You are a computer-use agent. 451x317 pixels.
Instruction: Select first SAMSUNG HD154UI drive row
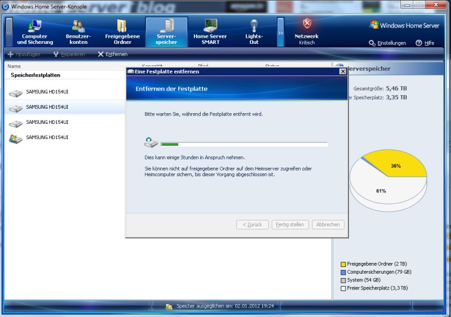tap(65, 92)
